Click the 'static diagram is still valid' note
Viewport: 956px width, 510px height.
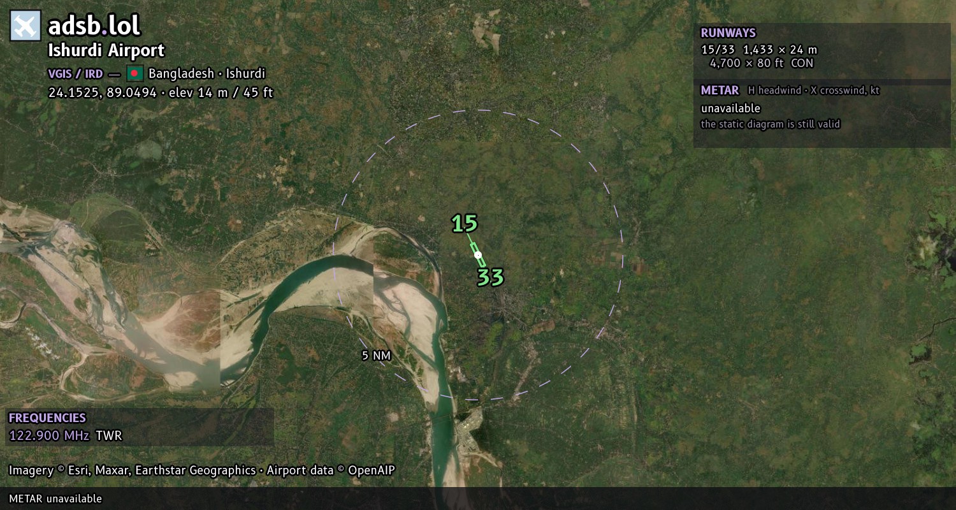(771, 124)
